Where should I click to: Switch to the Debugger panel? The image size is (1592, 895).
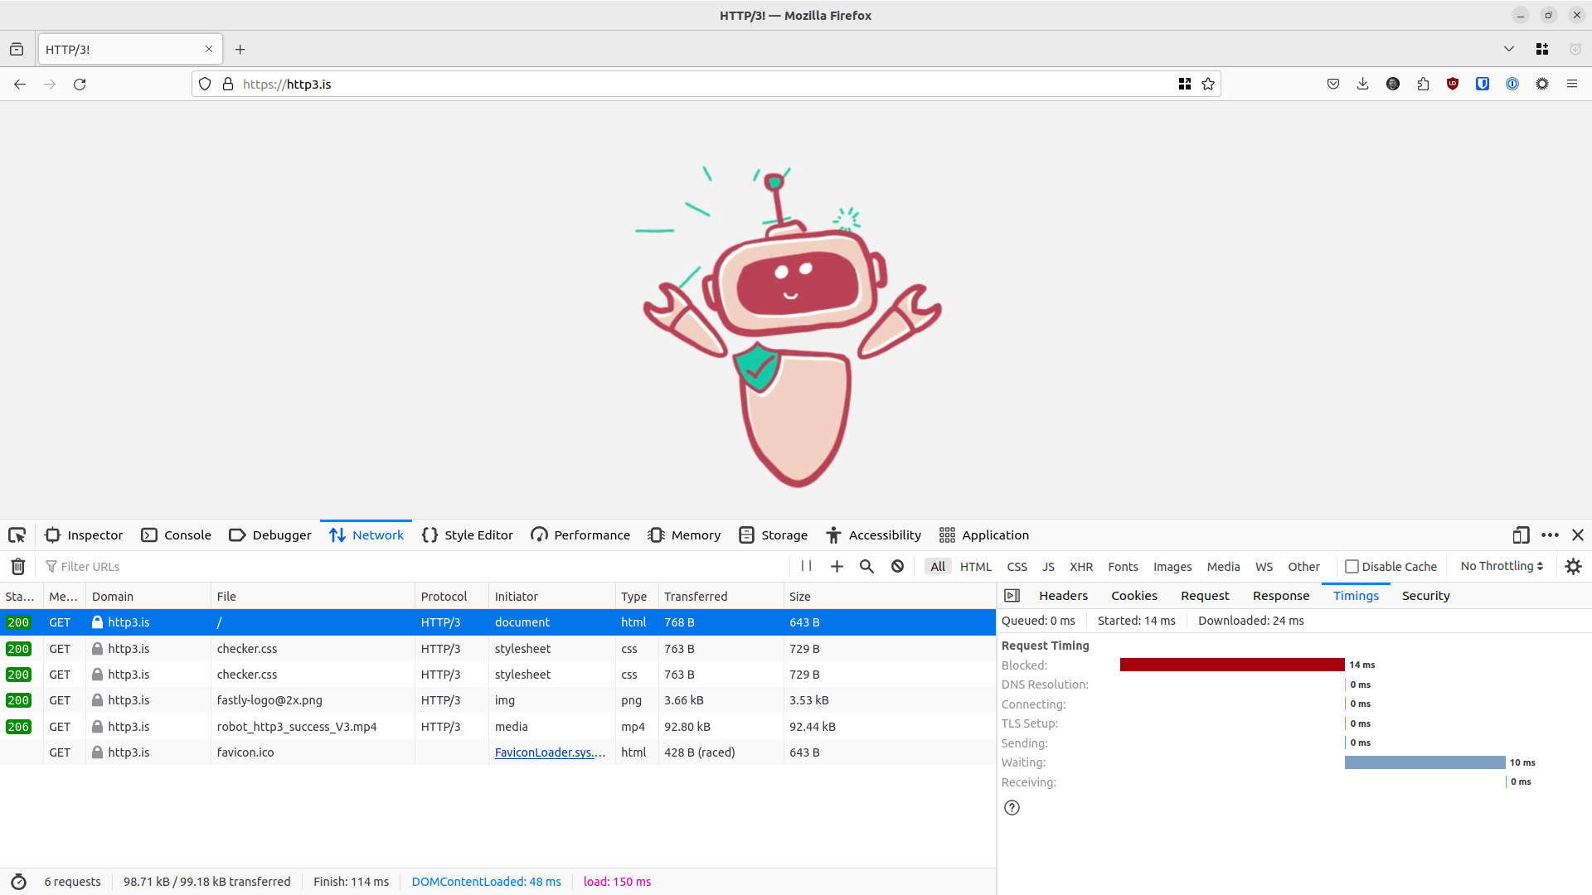270,535
